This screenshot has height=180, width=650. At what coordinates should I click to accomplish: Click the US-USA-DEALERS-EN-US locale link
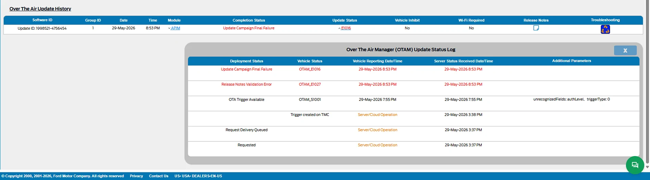coord(198,176)
